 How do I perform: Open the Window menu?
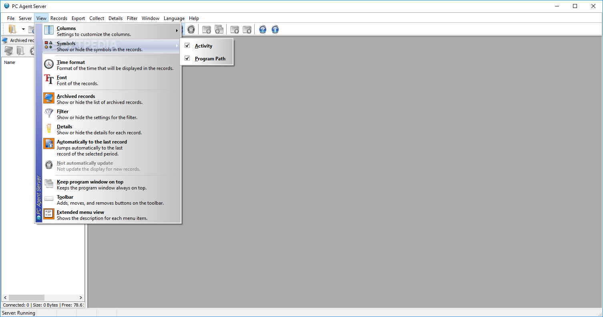coord(151,18)
